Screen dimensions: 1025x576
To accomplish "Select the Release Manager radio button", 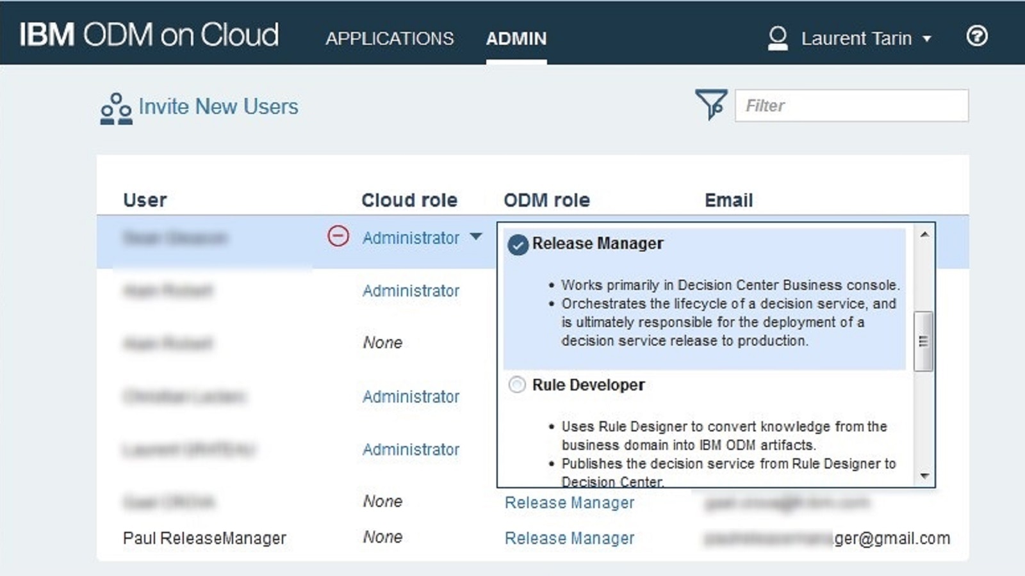I will (516, 244).
